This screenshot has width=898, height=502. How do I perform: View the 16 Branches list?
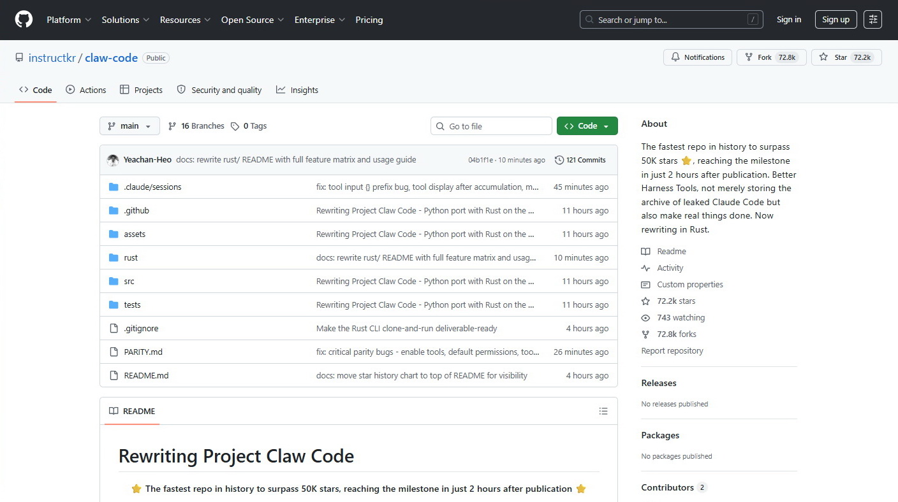click(x=196, y=126)
